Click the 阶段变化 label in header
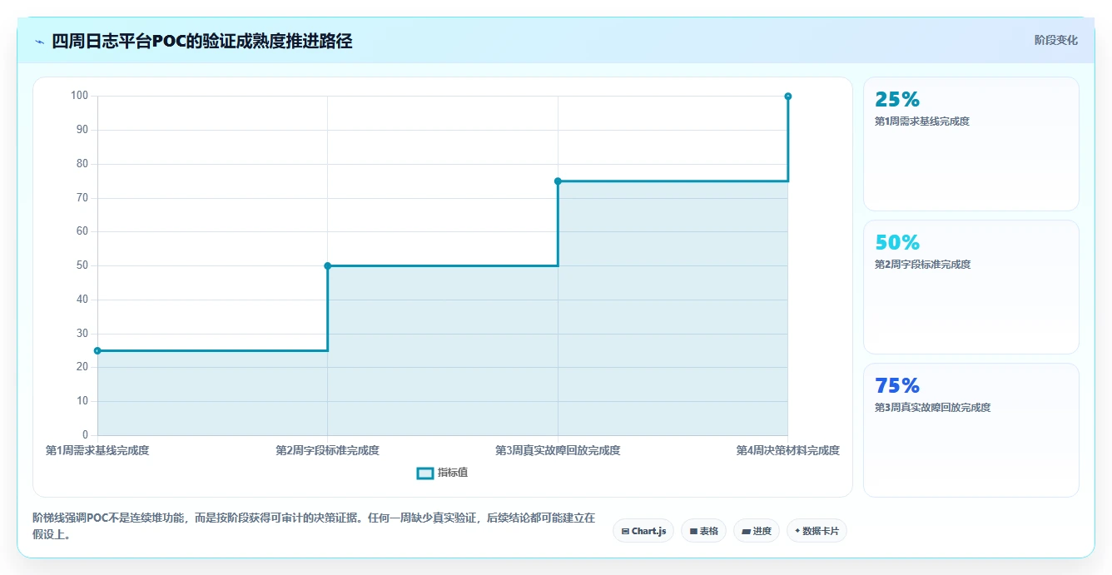Viewport: 1112px width, 575px height. click(1055, 40)
